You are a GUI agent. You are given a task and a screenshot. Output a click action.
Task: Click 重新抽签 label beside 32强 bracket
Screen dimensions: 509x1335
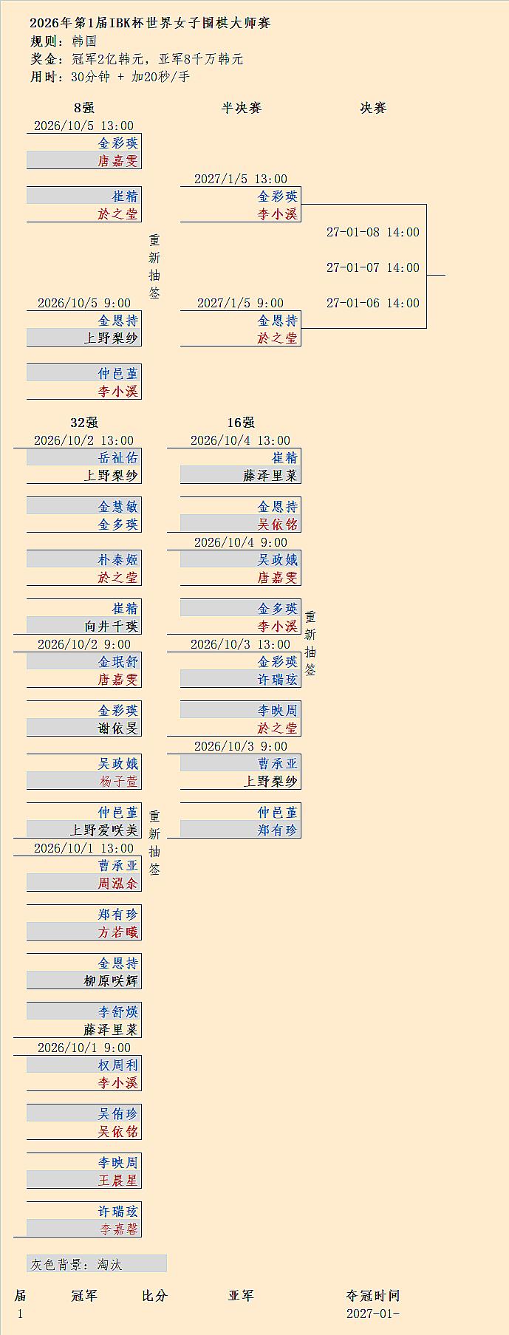(154, 843)
